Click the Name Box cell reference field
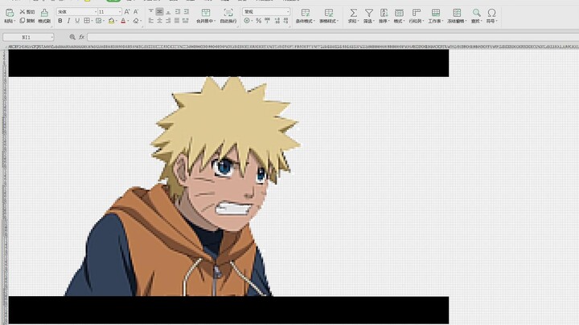579x325 pixels. point(27,37)
